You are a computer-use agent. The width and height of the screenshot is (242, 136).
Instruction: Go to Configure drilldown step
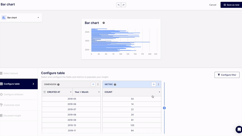tap(19, 94)
